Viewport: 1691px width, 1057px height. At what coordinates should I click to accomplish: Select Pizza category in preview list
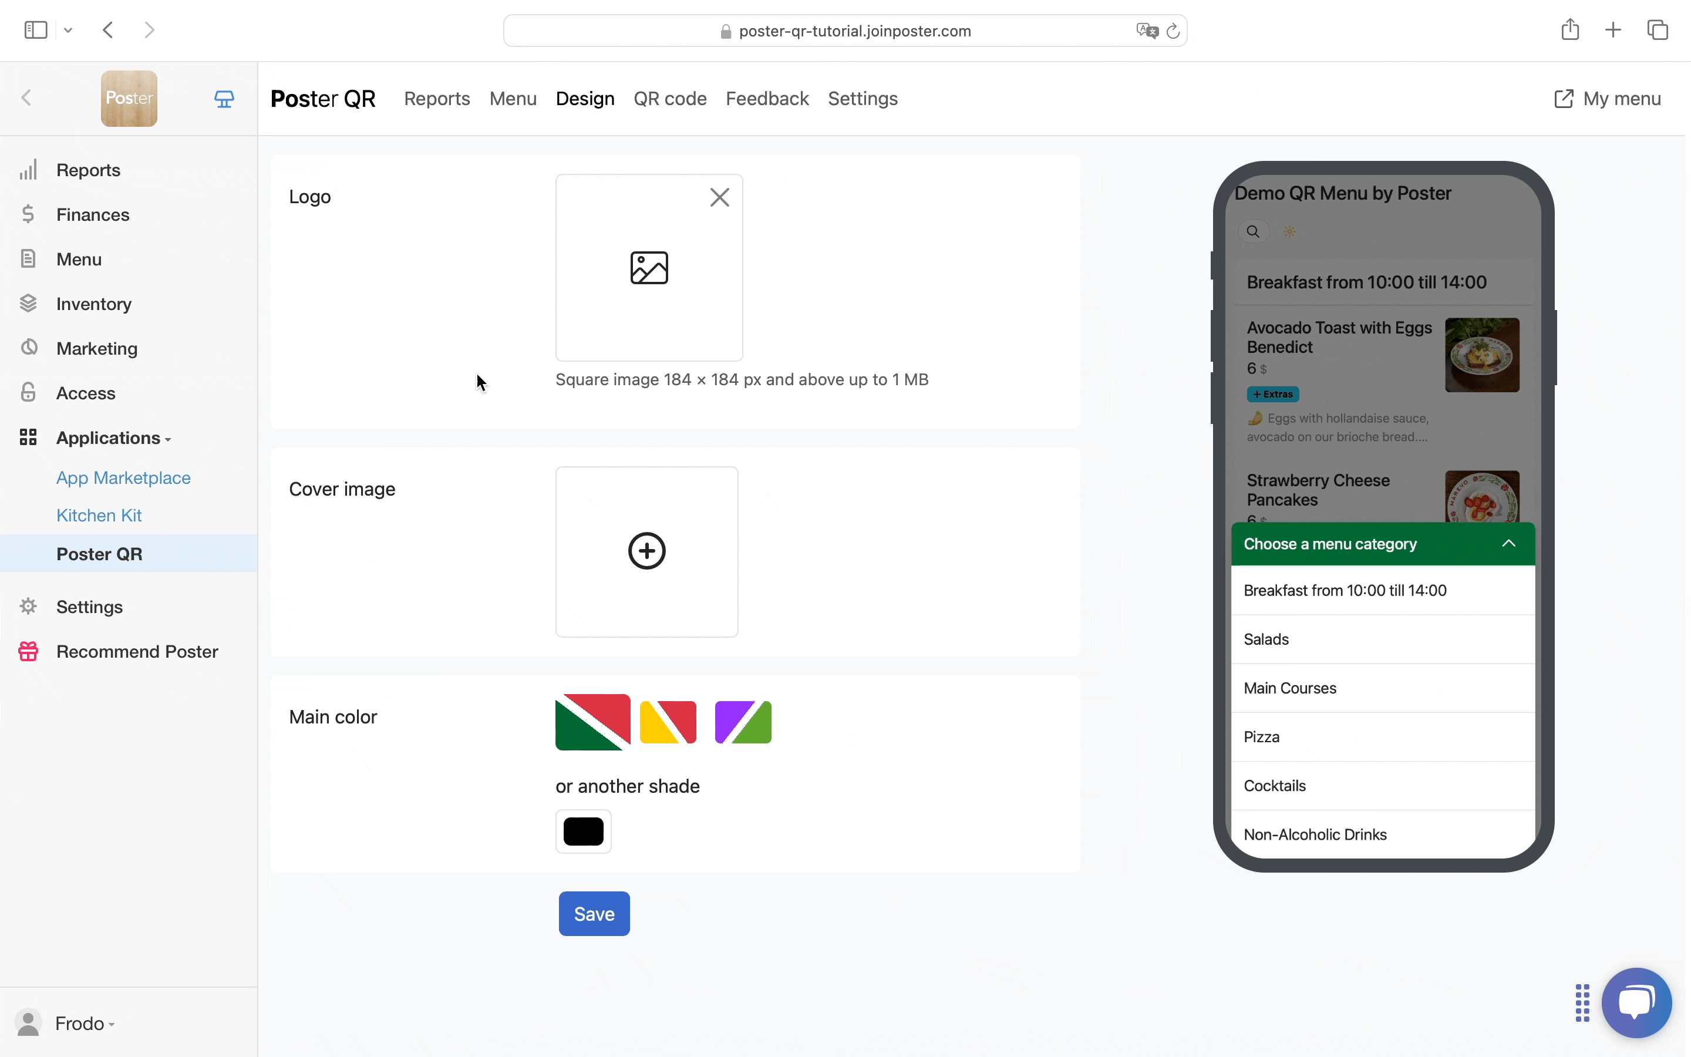pos(1383,737)
